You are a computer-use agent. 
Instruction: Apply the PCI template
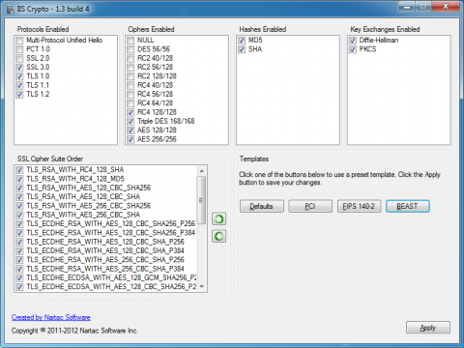coord(310,206)
